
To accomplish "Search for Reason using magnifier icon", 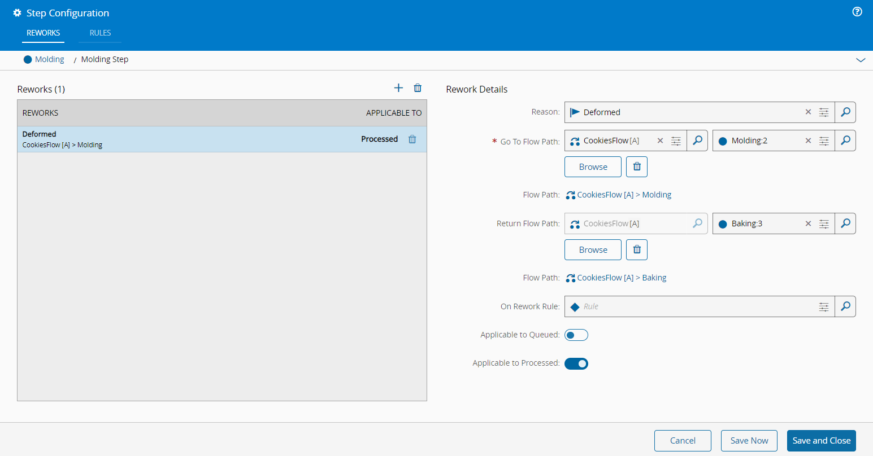I will 845,112.
